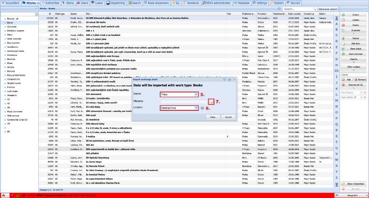Select row titled 3x Hercule Poirot
This screenshot has width=369, height=198.
click(186, 166)
